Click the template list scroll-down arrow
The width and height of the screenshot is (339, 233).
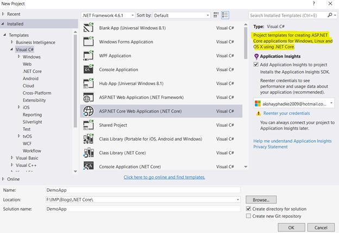[x=246, y=167]
